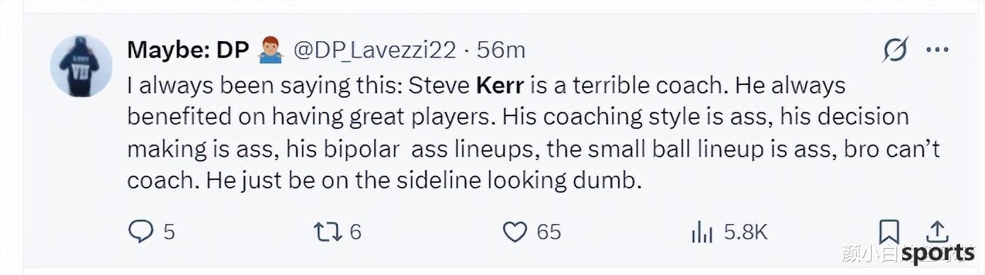Retweet this post with the repost arrows
The image size is (985, 275).
(x=328, y=232)
